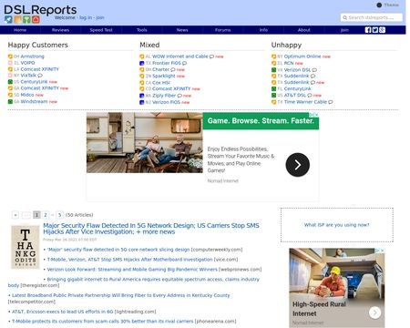410x328 pixels.
Task: Click the DSLReports logo
Action: pyautogui.click(x=40, y=10)
